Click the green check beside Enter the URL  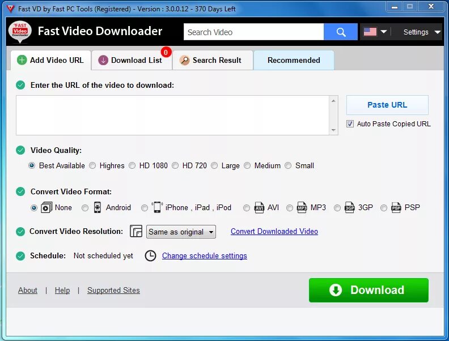pyautogui.click(x=20, y=85)
